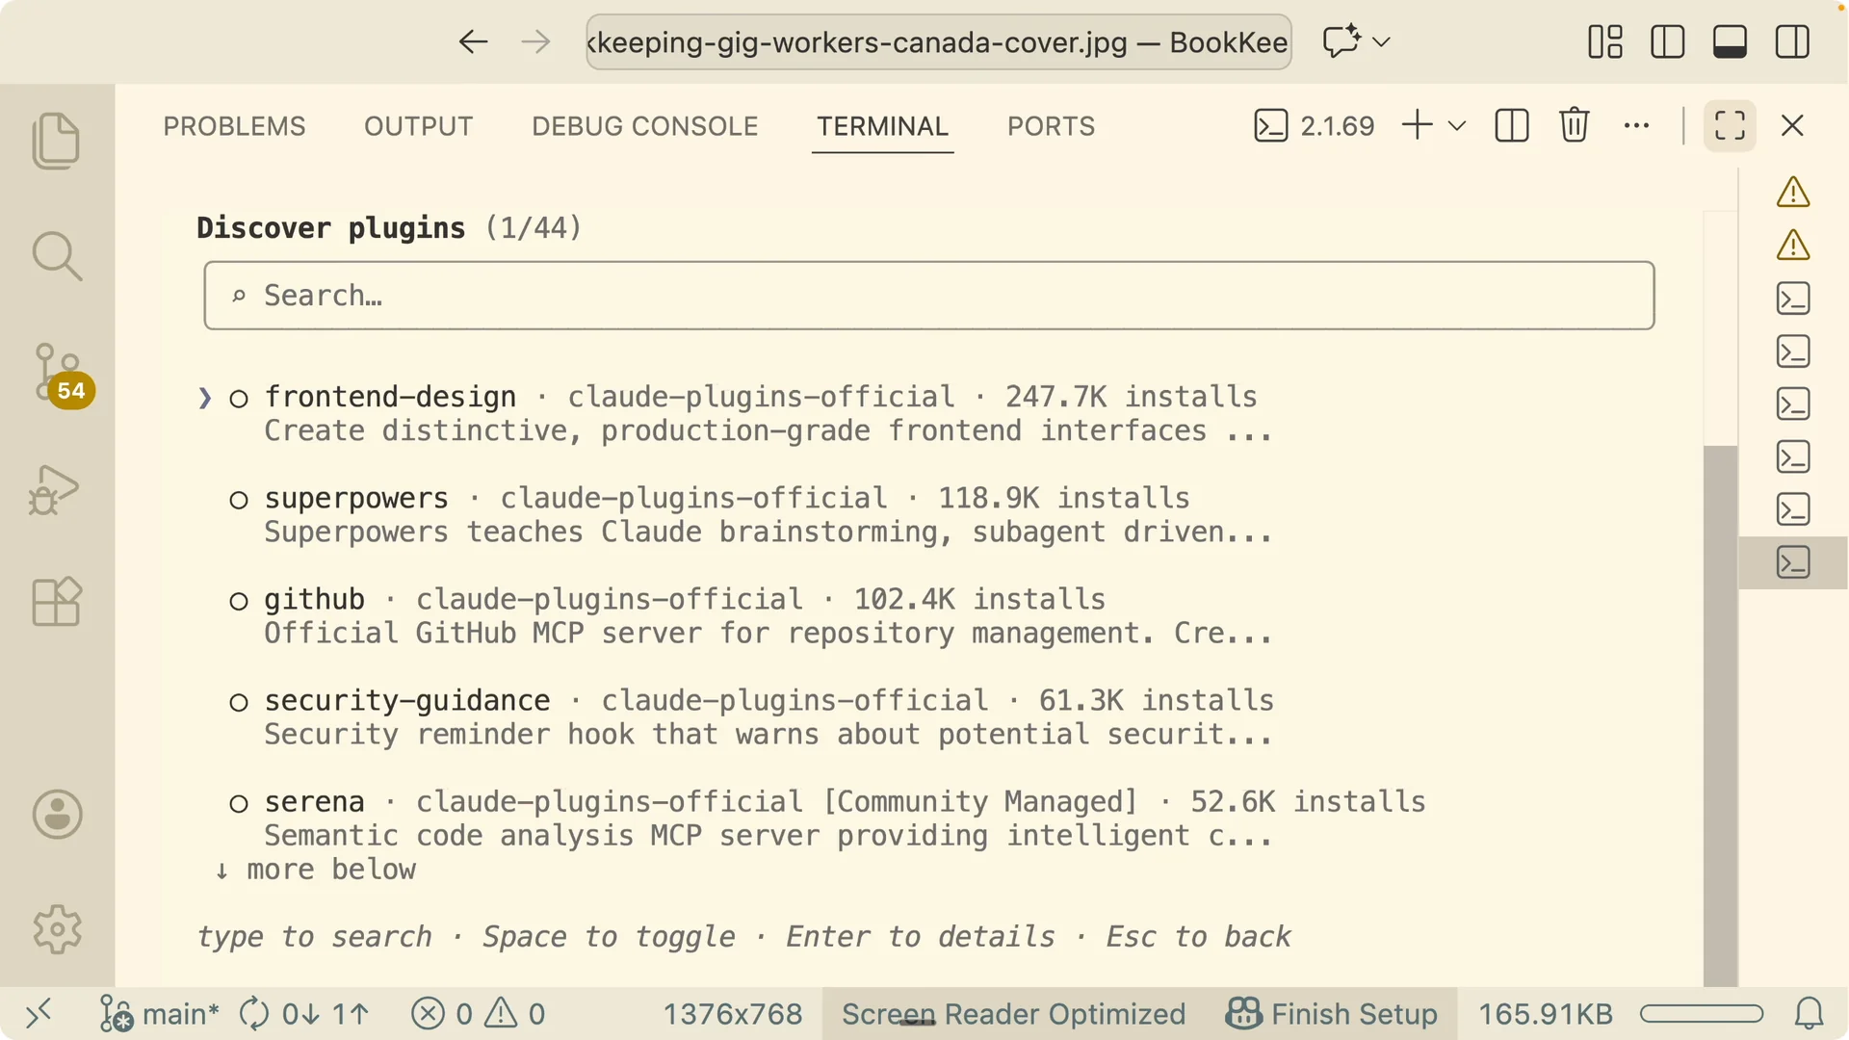The height and width of the screenshot is (1040, 1849).
Task: Kill the terminal with trash icon
Action: tap(1575, 125)
